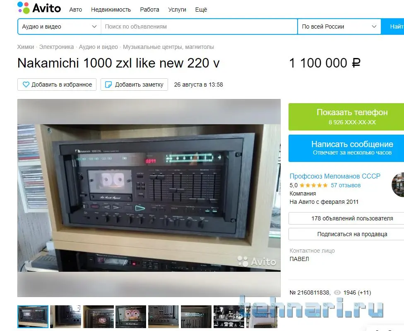The width and height of the screenshot is (404, 331).
Task: Click the Поиск по объявлениям search field
Action: pyautogui.click(x=199, y=27)
